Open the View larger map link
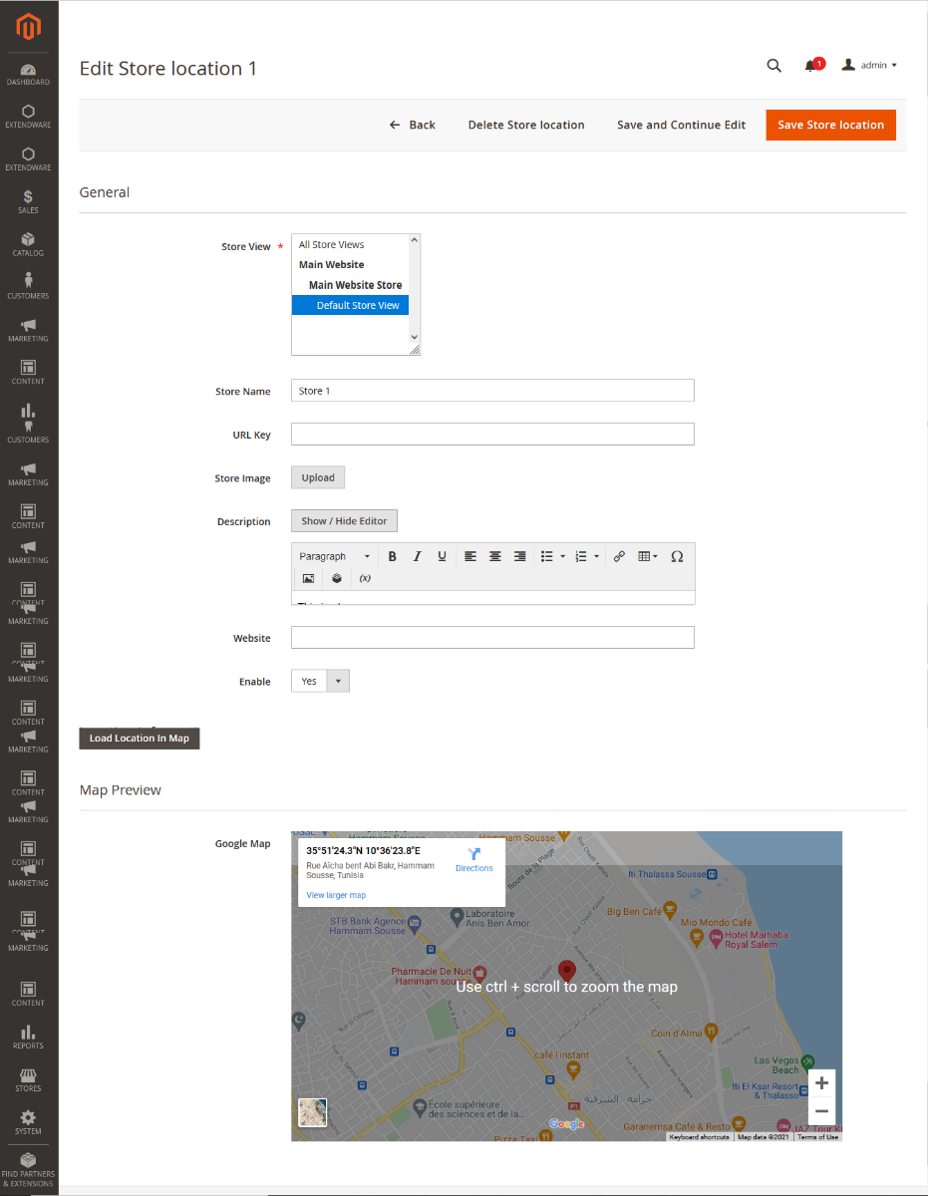 coord(336,895)
